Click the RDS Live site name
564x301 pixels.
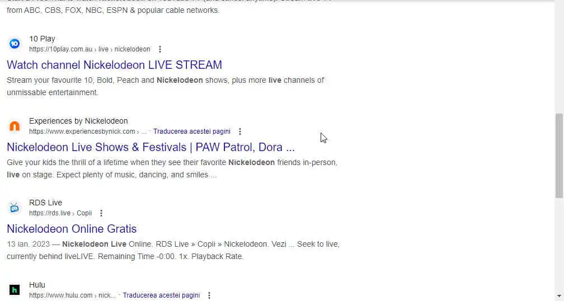46,203
